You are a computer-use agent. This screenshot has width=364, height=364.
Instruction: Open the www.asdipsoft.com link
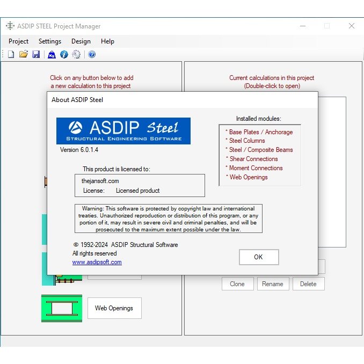97,262
